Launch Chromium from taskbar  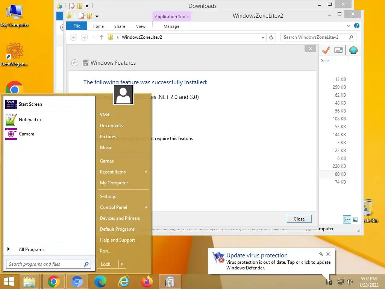77,281
